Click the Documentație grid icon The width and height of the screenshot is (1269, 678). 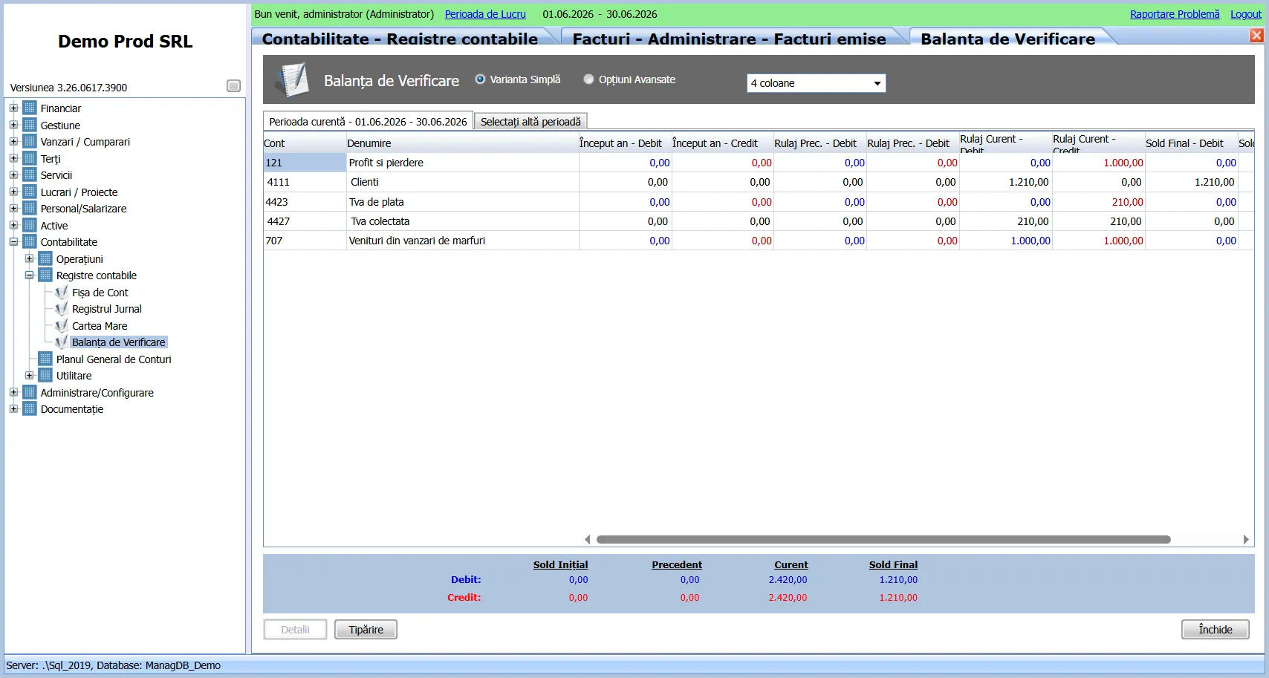tap(30, 408)
